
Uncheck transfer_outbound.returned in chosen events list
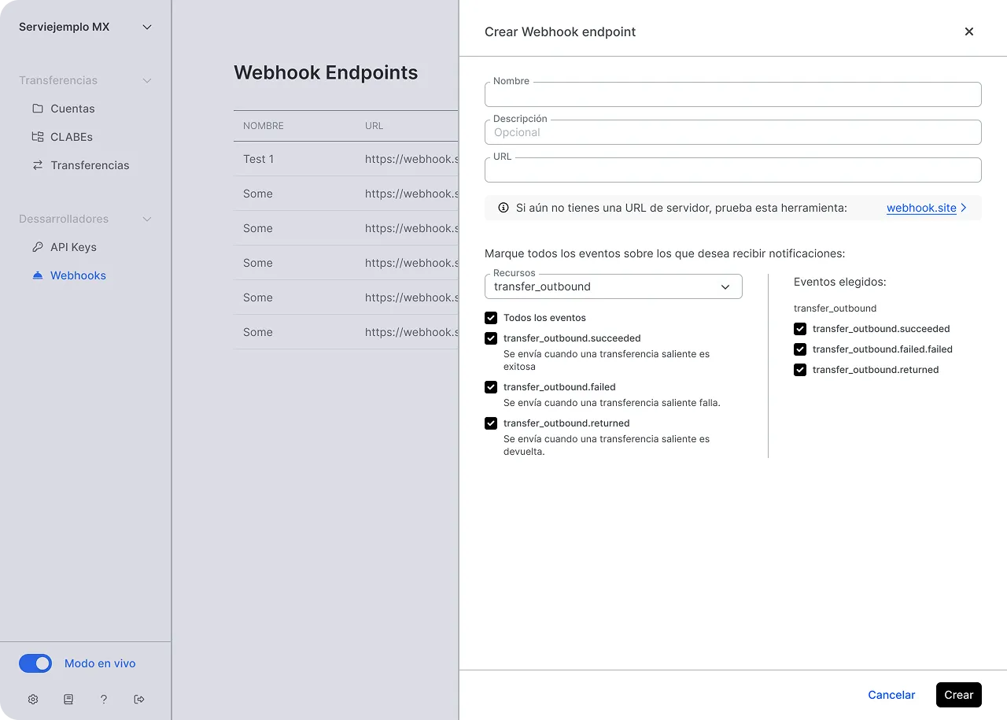point(800,370)
